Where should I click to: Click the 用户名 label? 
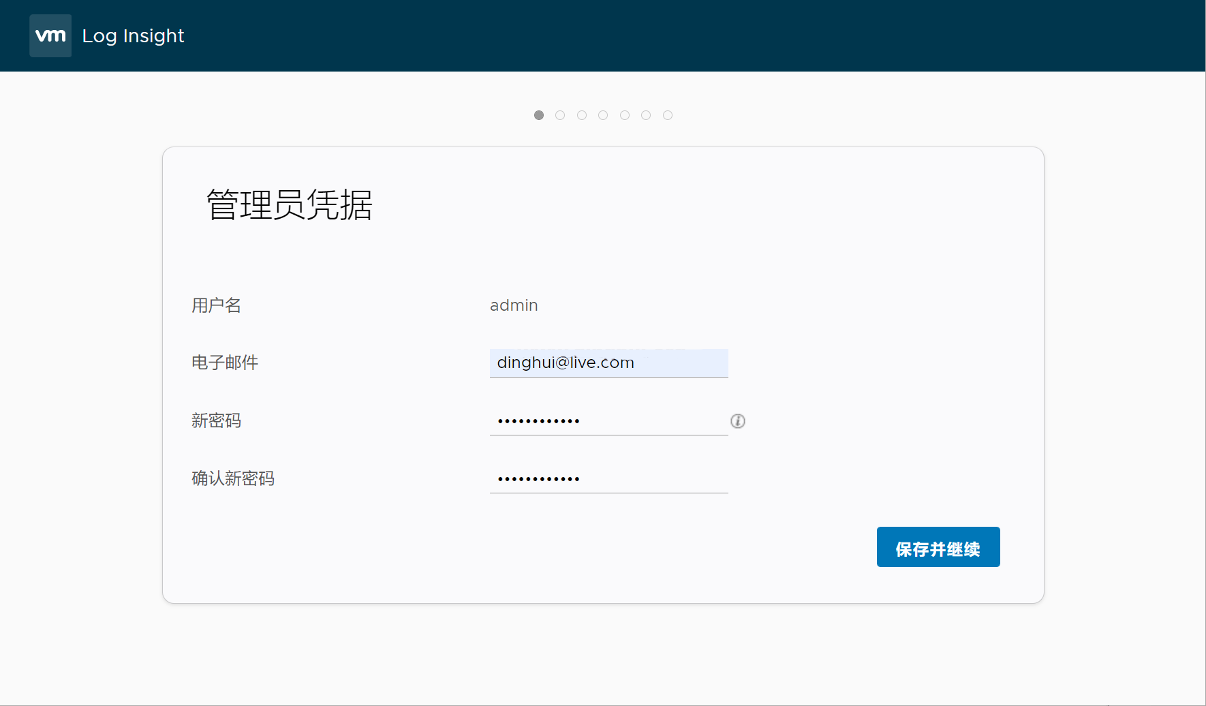(x=216, y=305)
